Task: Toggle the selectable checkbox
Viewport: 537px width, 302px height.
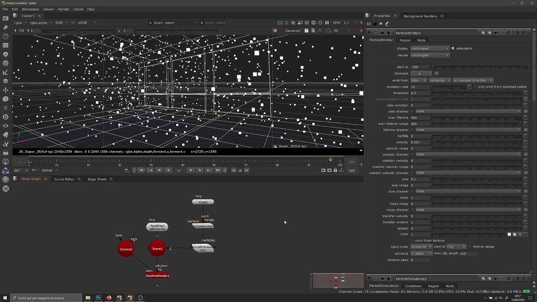Action: pyautogui.click(x=453, y=48)
